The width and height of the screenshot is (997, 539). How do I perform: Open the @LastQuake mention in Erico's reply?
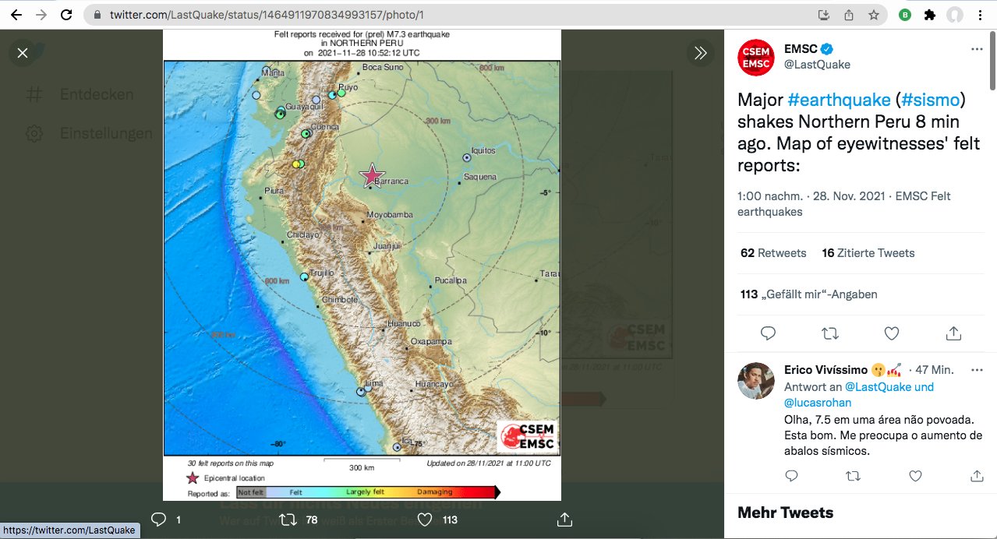(x=878, y=386)
